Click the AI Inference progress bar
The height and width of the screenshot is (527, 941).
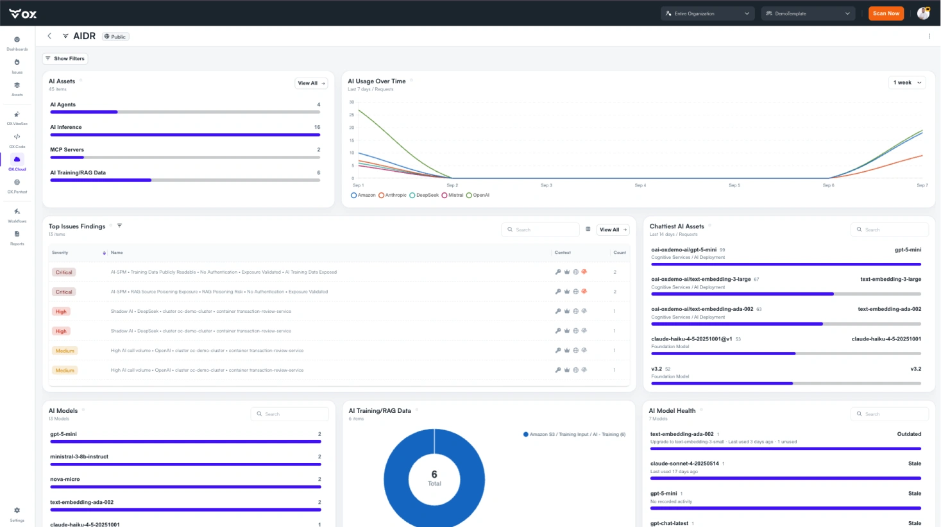(185, 135)
